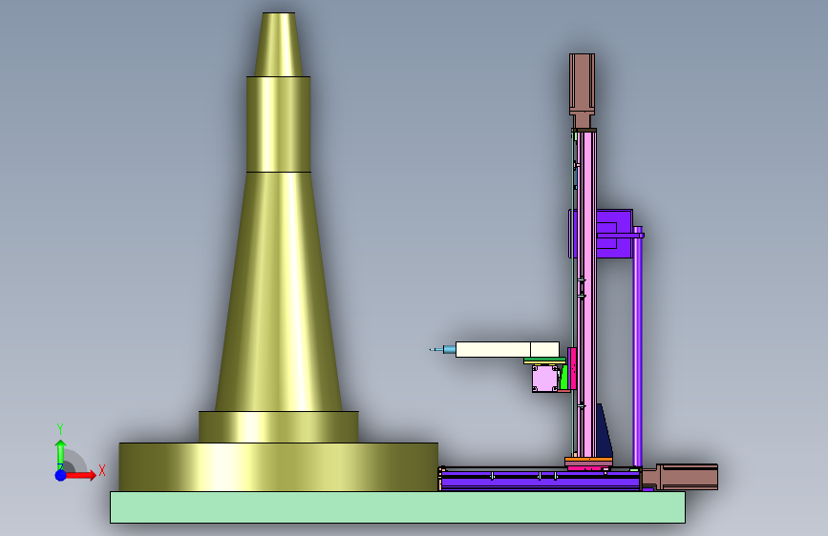Image resolution: width=828 pixels, height=536 pixels.
Task: Click the blue Z-axis ball of the triad
Action: click(60, 475)
